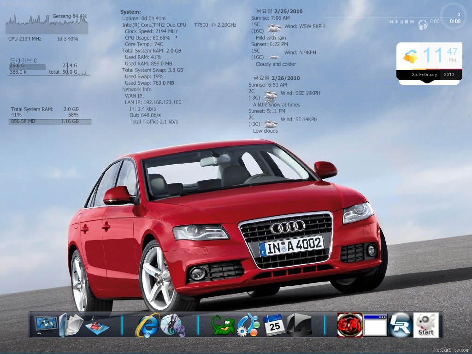Image resolution: width=472 pixels, height=354 pixels.
Task: Click the "Idle 40%" label
Action: [68, 39]
